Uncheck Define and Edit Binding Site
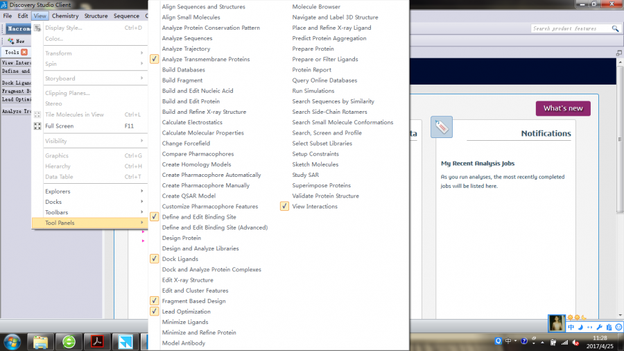Viewport: 624px width, 351px height. click(155, 217)
